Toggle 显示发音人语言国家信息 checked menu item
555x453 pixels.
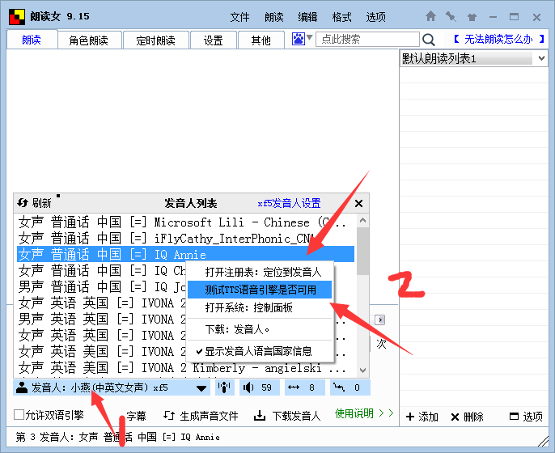click(260, 351)
